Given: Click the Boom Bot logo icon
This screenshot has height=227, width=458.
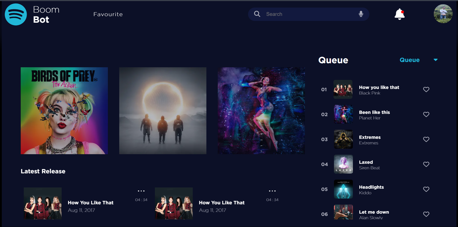Looking at the screenshot, I should [x=15, y=14].
